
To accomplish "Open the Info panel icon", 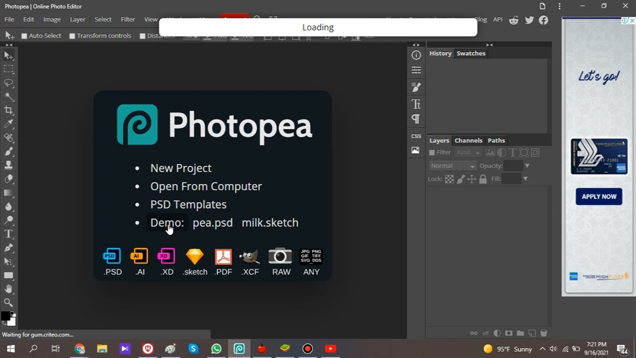I will click(x=416, y=55).
